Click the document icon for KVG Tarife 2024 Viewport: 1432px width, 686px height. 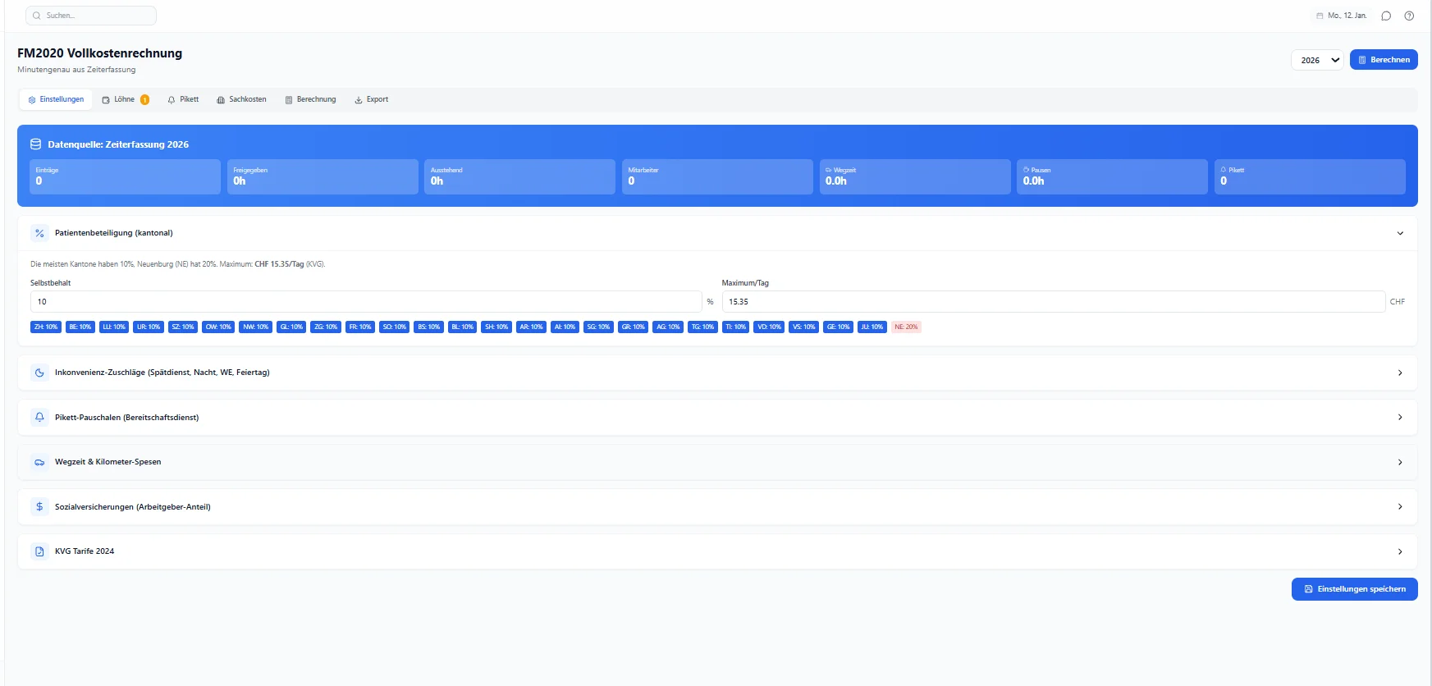(39, 551)
